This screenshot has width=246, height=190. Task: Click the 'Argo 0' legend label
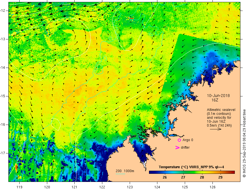click(188, 140)
